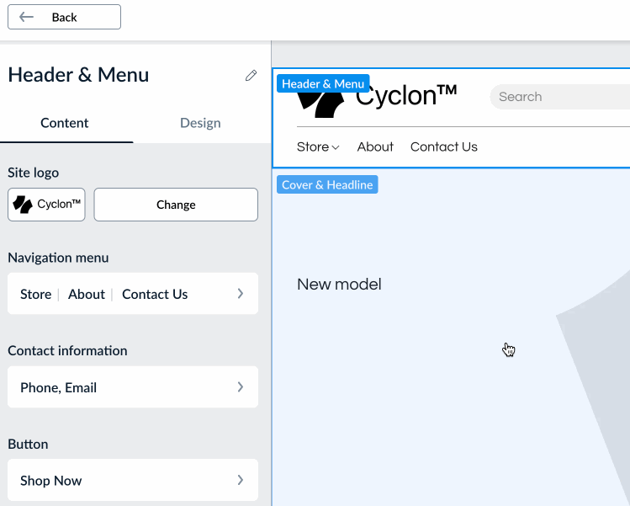Click the back arrow icon
The width and height of the screenshot is (630, 506).
(27, 17)
